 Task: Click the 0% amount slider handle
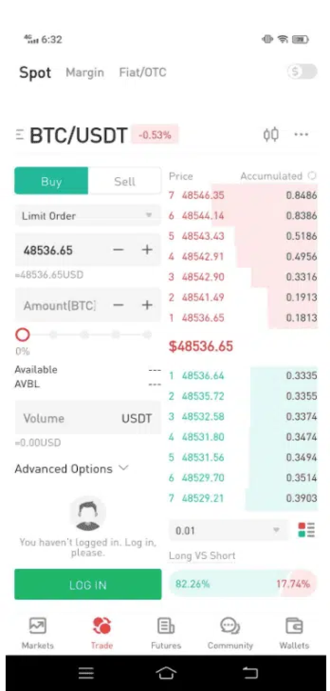(22, 335)
